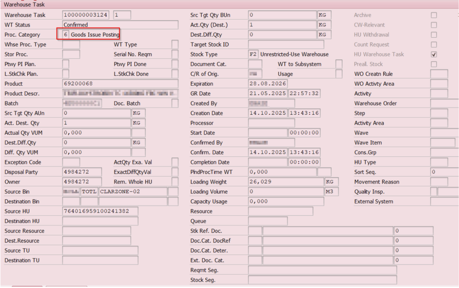The height and width of the screenshot is (288, 459).
Task: Select the Expiration date field
Action: [268, 84]
